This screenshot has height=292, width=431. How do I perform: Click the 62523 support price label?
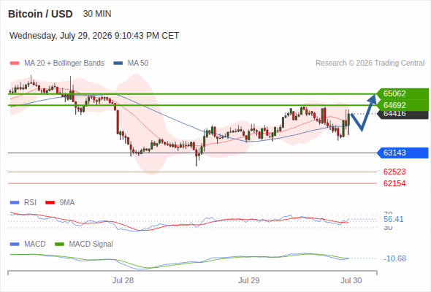[x=394, y=172]
